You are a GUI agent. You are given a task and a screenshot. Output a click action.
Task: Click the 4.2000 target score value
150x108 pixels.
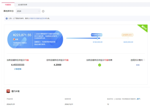tap(57, 65)
